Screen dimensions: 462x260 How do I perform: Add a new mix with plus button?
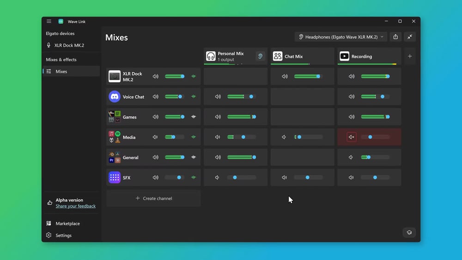pyautogui.click(x=410, y=56)
